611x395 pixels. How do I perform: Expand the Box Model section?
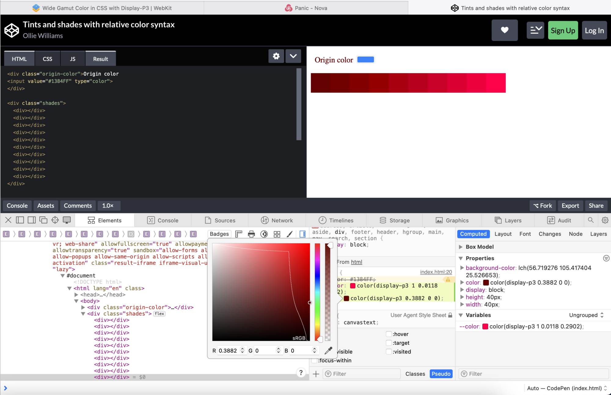click(x=461, y=247)
